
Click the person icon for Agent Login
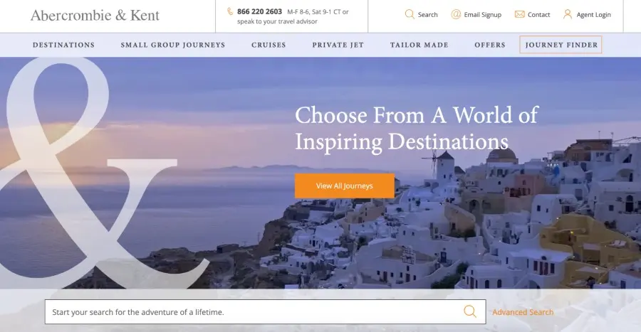pyautogui.click(x=568, y=15)
